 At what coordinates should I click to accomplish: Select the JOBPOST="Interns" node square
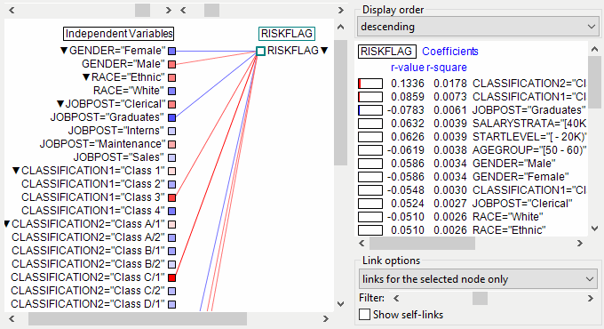(x=172, y=131)
